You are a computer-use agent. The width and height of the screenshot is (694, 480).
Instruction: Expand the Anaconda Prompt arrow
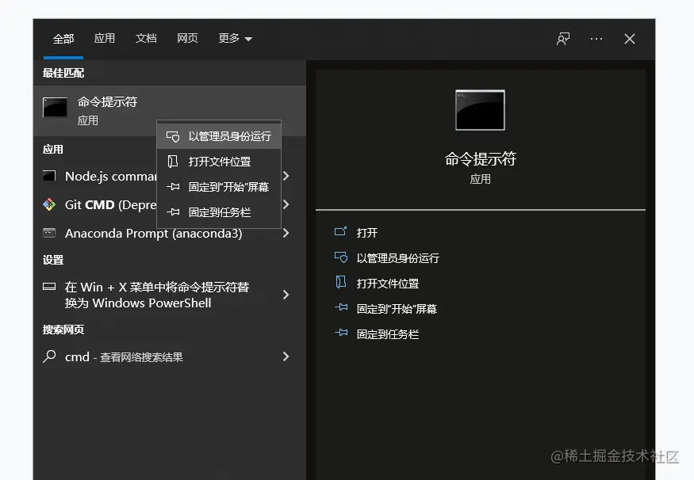click(x=286, y=233)
